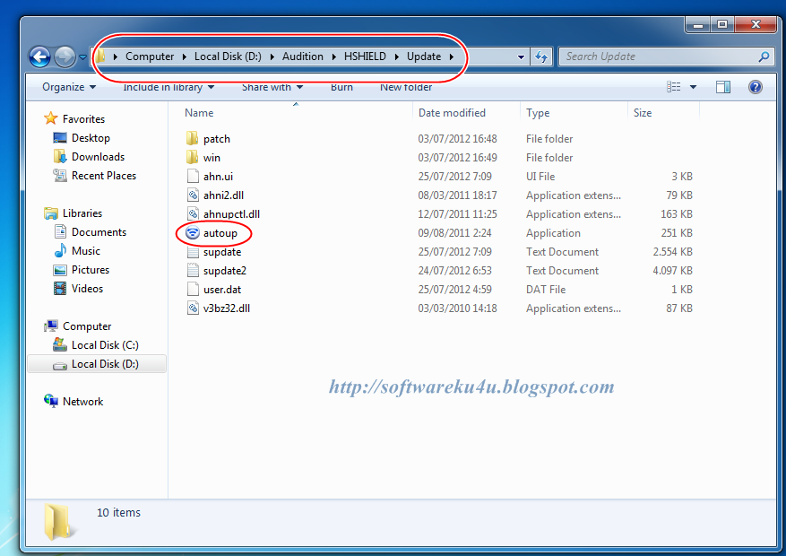Image resolution: width=786 pixels, height=556 pixels.
Task: Select Computer in navigation pane
Action: (x=87, y=326)
